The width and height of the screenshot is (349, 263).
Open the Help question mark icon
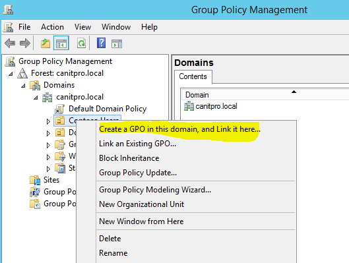tap(102, 43)
